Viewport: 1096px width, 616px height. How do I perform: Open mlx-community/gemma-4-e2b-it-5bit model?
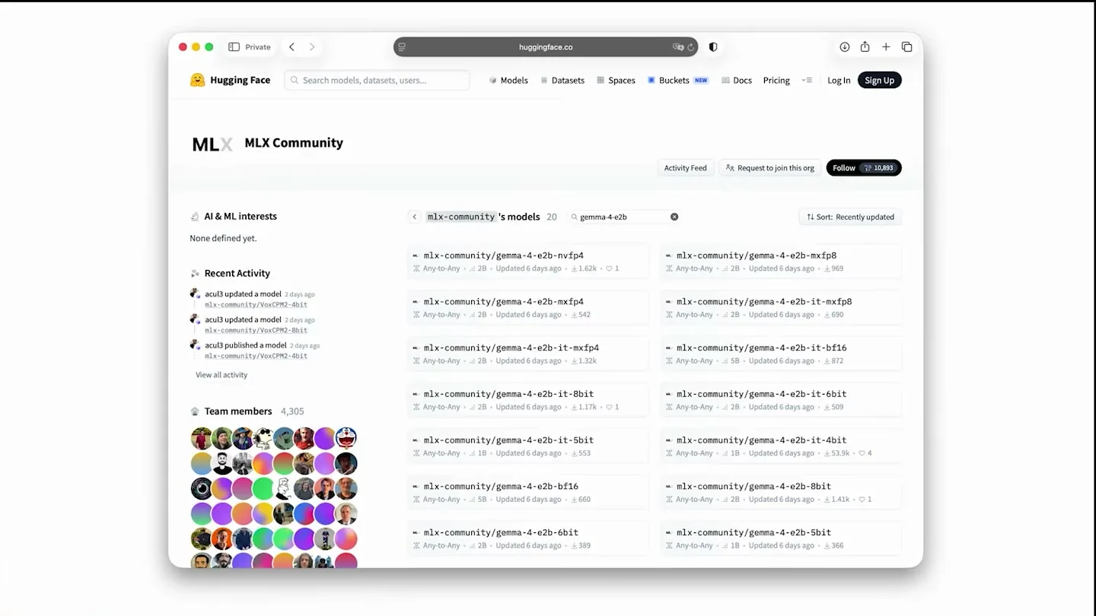pyautogui.click(x=528, y=446)
